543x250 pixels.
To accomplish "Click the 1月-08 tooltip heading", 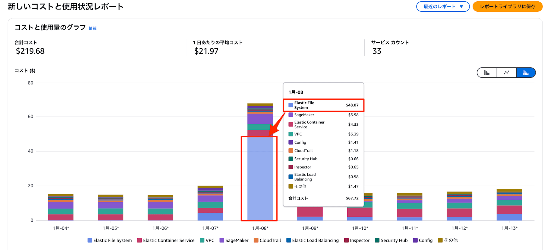I will pyautogui.click(x=296, y=92).
